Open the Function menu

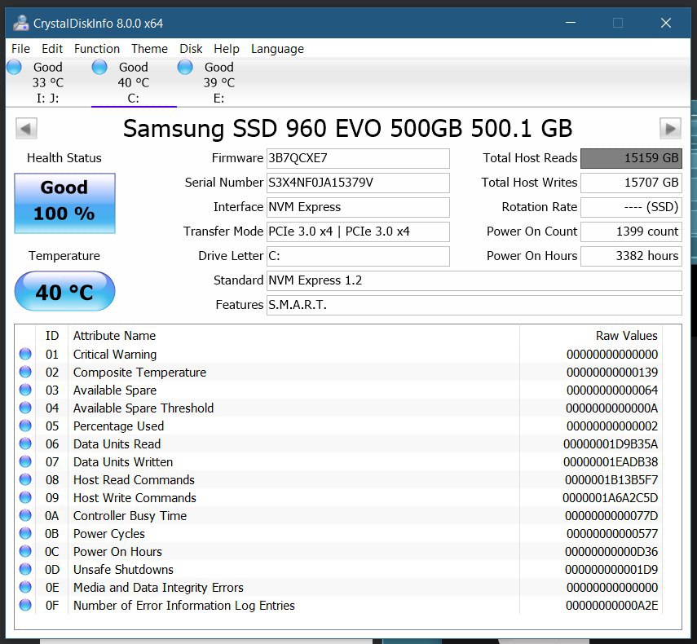[97, 48]
